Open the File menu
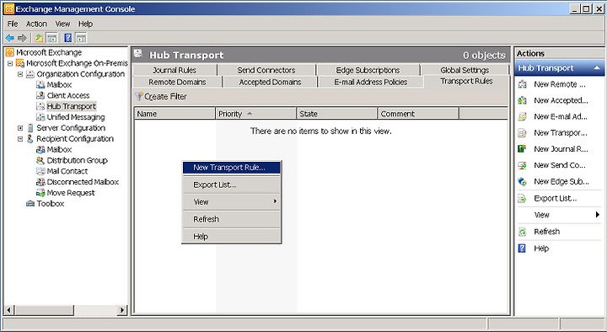Viewport: 607px width, 332px height. point(13,24)
